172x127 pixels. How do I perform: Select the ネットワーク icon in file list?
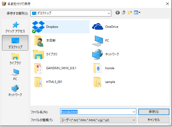tap(98, 54)
